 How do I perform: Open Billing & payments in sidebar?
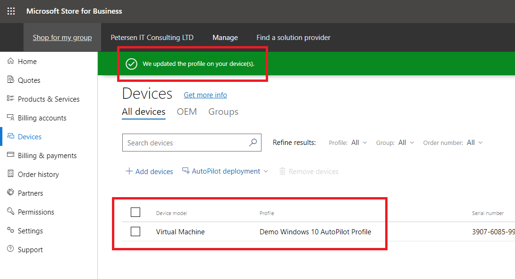point(47,156)
